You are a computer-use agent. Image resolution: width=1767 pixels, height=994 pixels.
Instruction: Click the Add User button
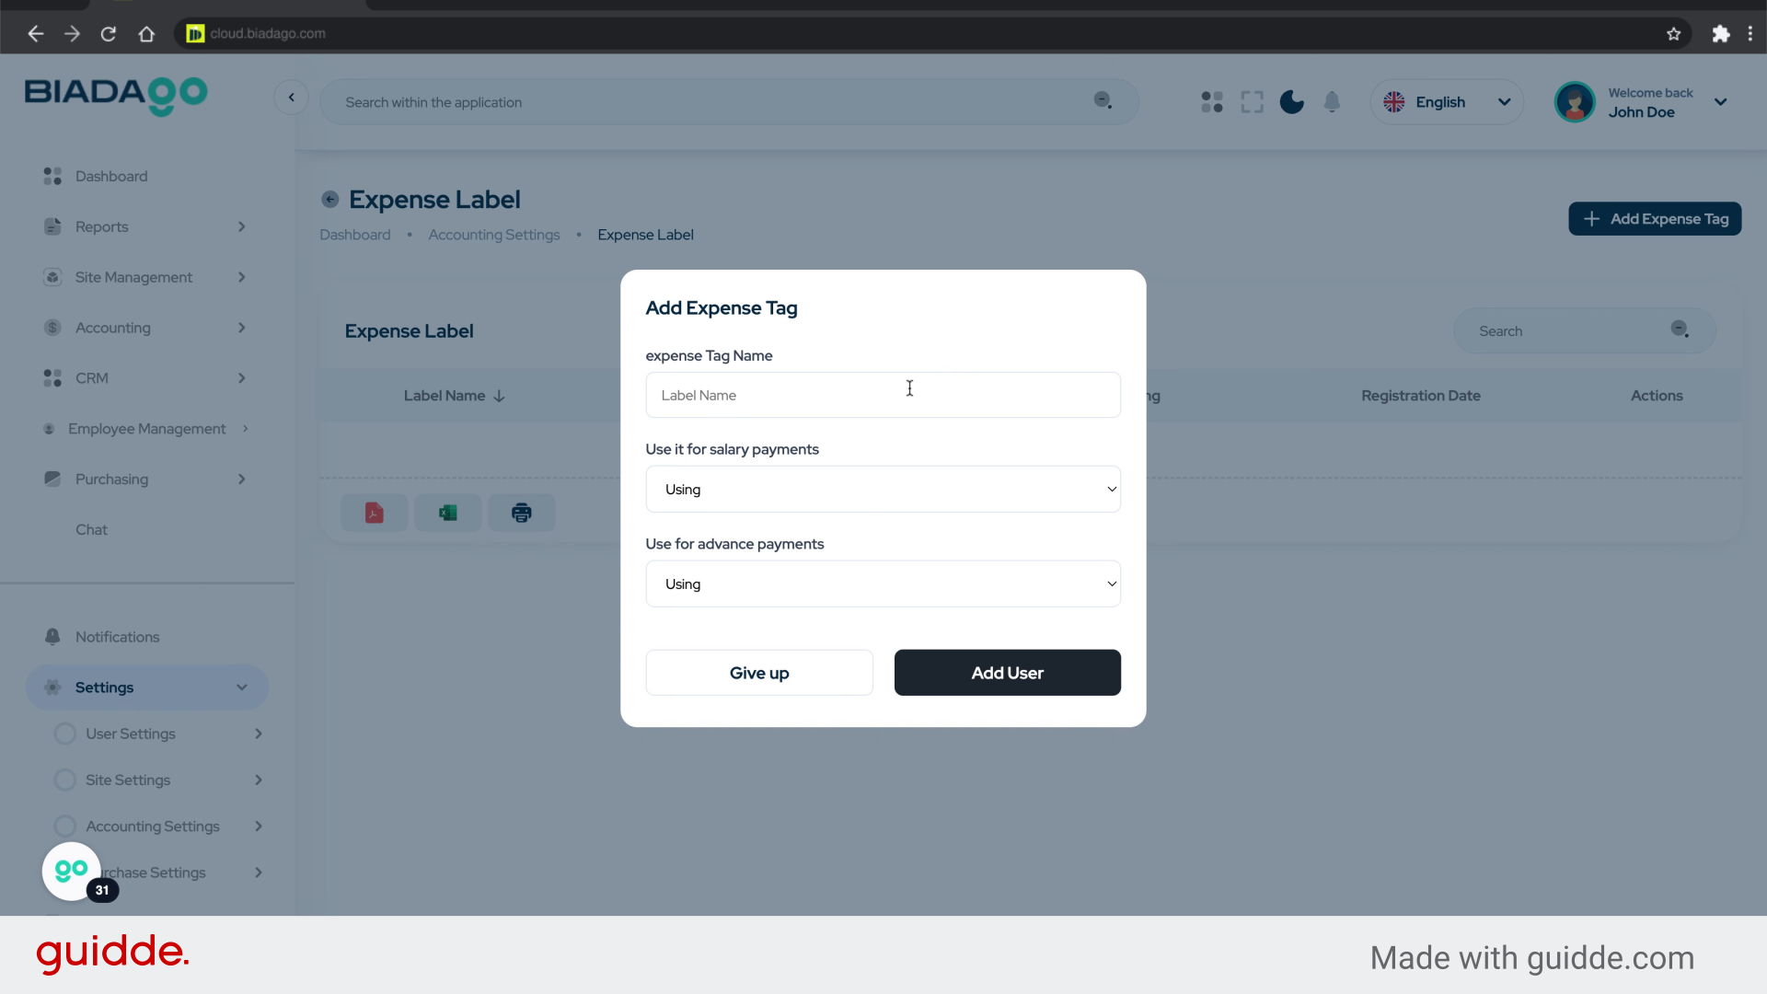click(x=1007, y=673)
